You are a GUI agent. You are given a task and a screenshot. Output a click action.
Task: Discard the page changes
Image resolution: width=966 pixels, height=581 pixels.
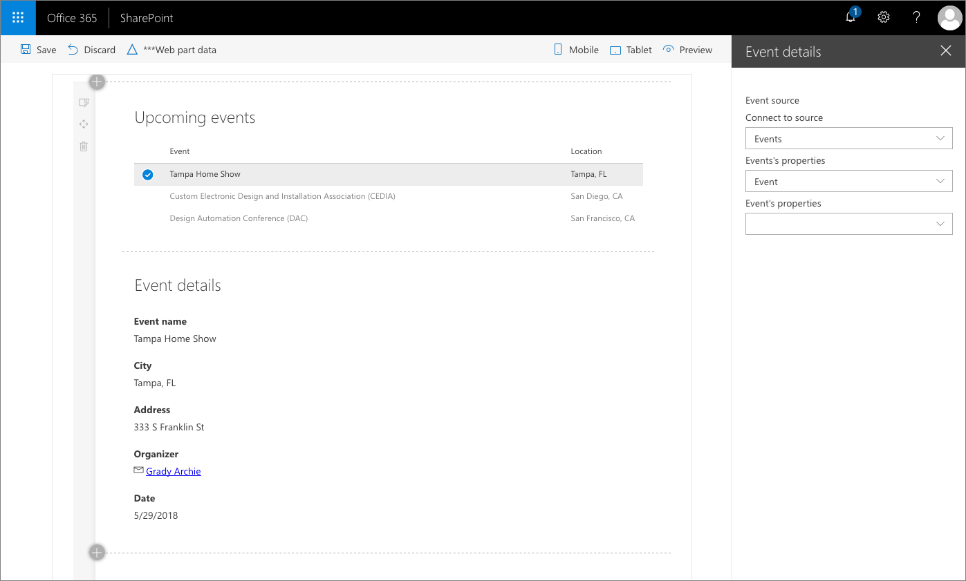(x=91, y=50)
